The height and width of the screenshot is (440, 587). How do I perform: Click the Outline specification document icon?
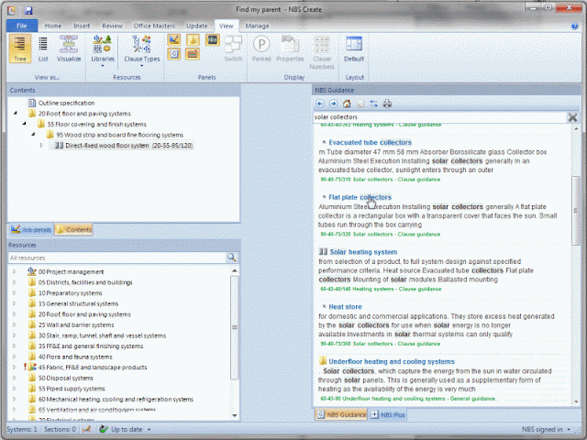[x=32, y=103]
